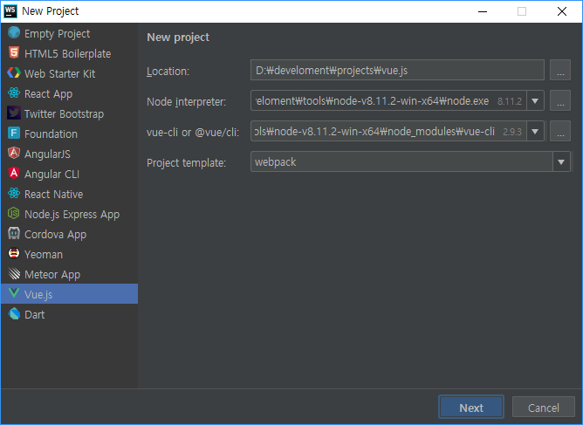
Task: Pick Dart label
Action: click(x=35, y=315)
